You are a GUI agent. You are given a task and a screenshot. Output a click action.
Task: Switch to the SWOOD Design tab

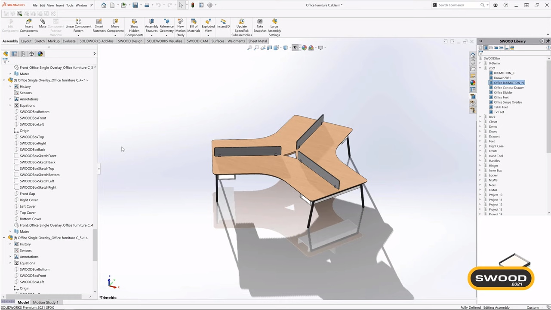point(130,41)
